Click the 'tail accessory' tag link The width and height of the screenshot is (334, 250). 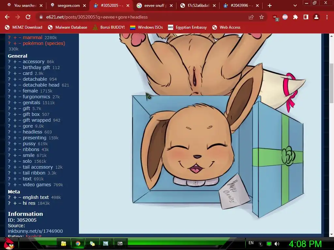point(38,167)
